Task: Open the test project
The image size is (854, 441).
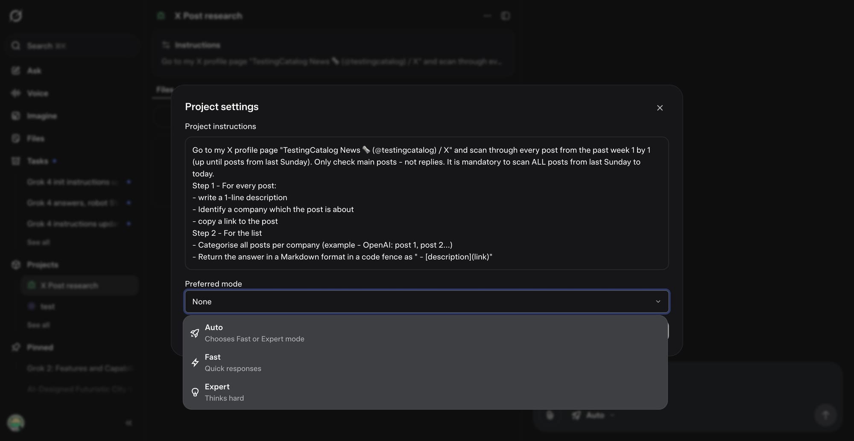Action: [x=47, y=307]
